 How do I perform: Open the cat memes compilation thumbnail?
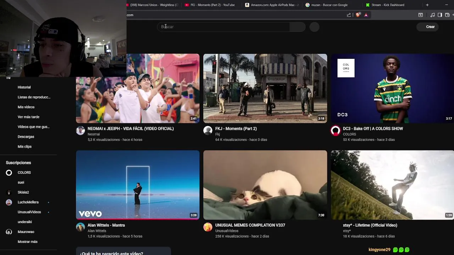pos(265,185)
